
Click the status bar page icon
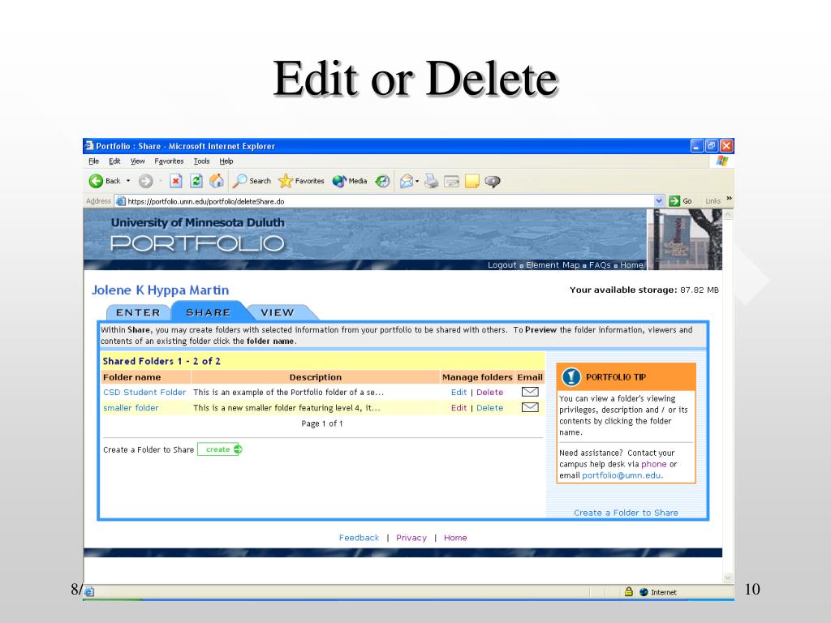click(x=89, y=591)
